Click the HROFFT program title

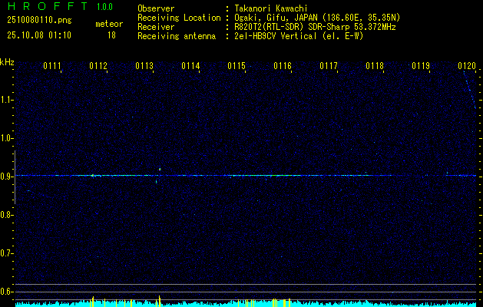(48, 6)
